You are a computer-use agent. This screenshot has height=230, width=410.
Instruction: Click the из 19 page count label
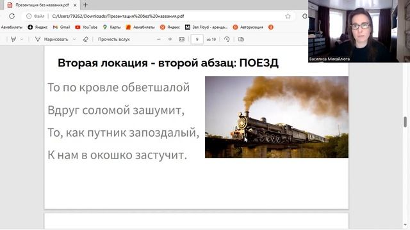coord(211,40)
